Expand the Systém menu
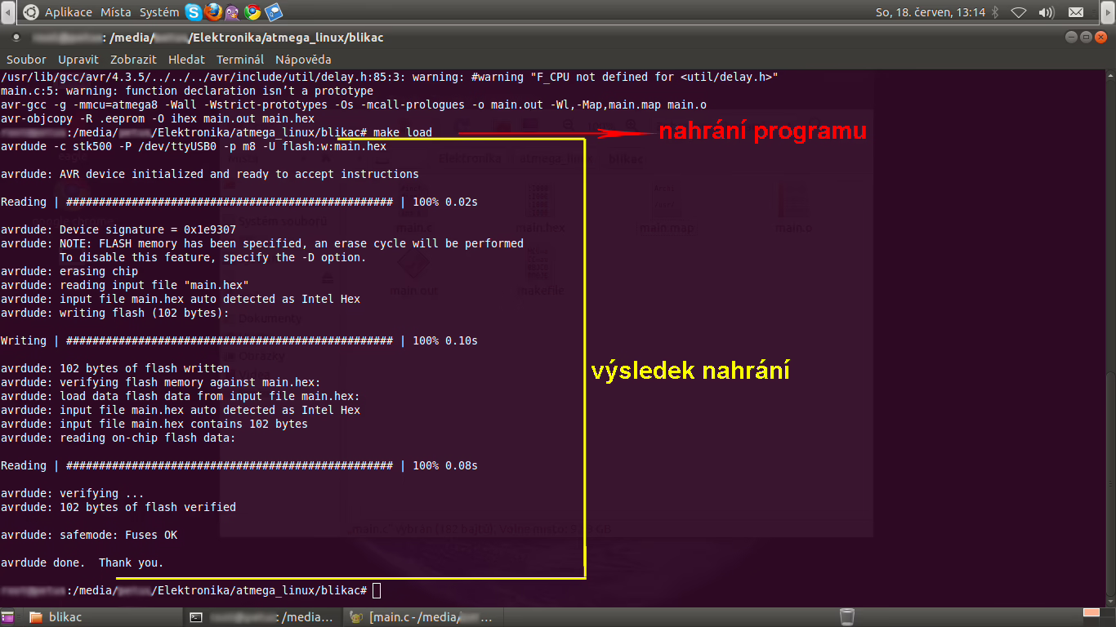The height and width of the screenshot is (627, 1116). [x=159, y=12]
